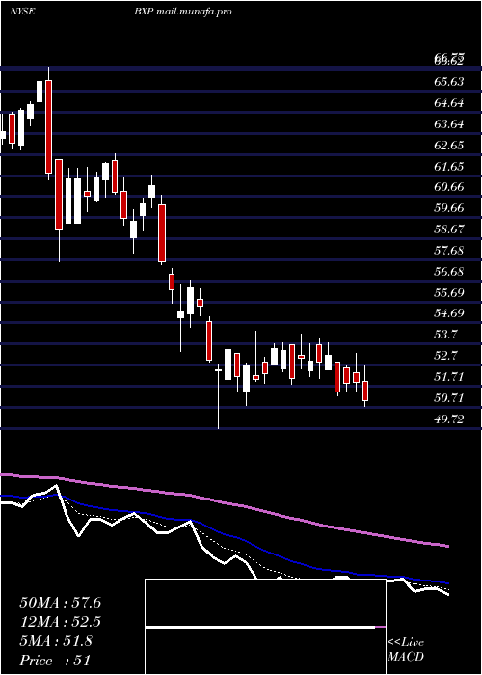Screen dimensions: 482x675
Task: Select the 60.66 price axis label
Action: [449, 187]
